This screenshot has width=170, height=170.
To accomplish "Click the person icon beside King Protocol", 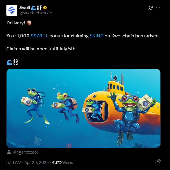I will click(x=9, y=152).
